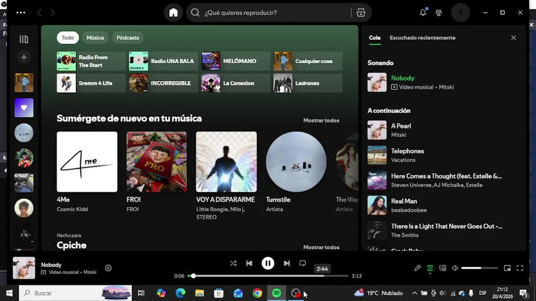Go back with the left arrow
The height and width of the screenshot is (301, 536).
tap(39, 13)
